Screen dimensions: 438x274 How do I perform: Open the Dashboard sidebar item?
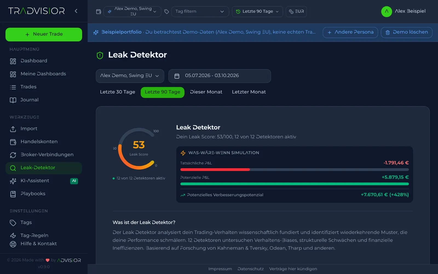[x=44, y=61]
